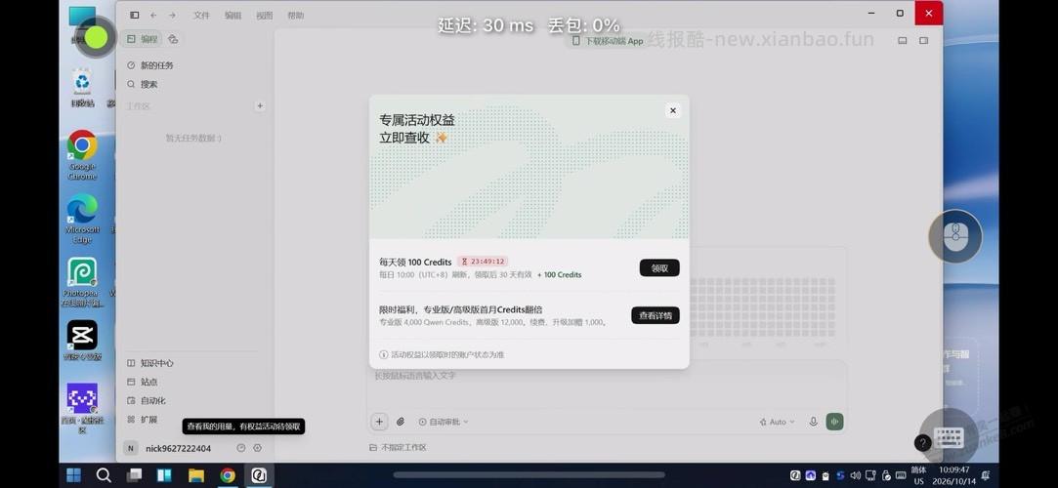Click 不指定工作区 selector
The image size is (1058, 488).
[399, 448]
